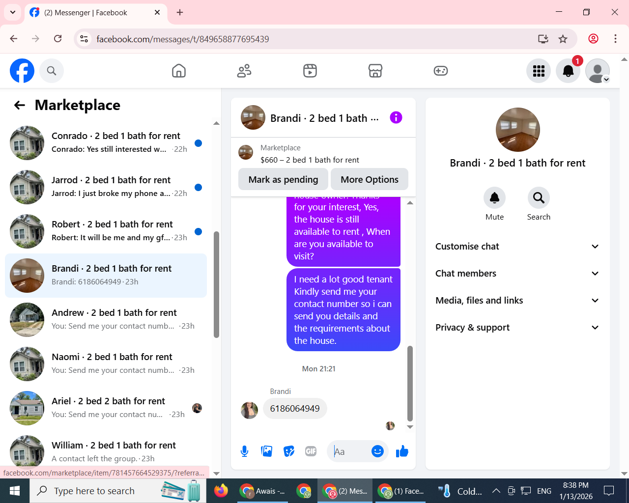Open the Marketplace tab icon
This screenshot has height=503, width=629.
pyautogui.click(x=375, y=71)
